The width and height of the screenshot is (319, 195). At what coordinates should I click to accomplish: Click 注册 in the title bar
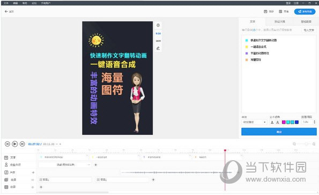(296, 3)
